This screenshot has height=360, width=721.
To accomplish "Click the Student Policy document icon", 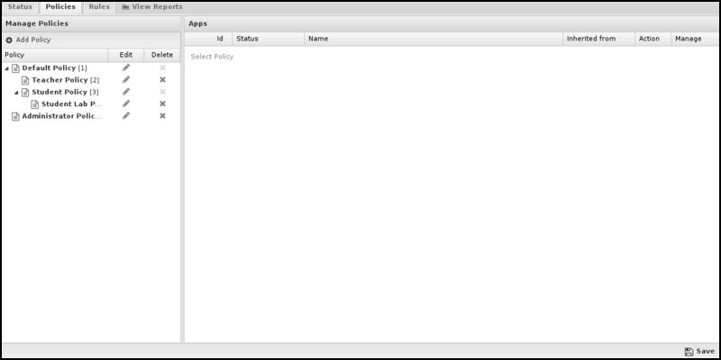I will 25,92.
